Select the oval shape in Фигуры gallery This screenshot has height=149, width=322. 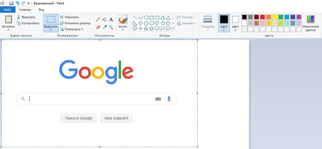click(146, 17)
